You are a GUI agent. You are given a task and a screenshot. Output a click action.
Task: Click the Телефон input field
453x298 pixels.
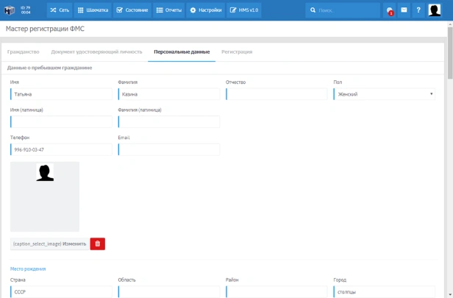62,149
